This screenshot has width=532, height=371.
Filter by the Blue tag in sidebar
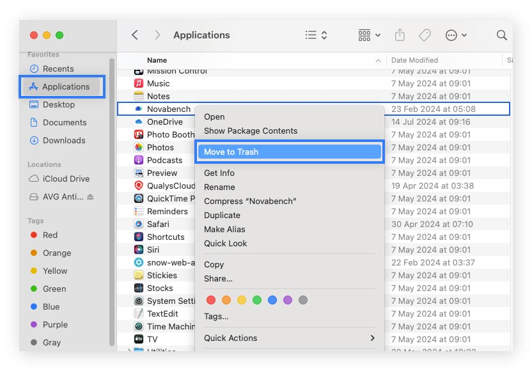pos(45,307)
